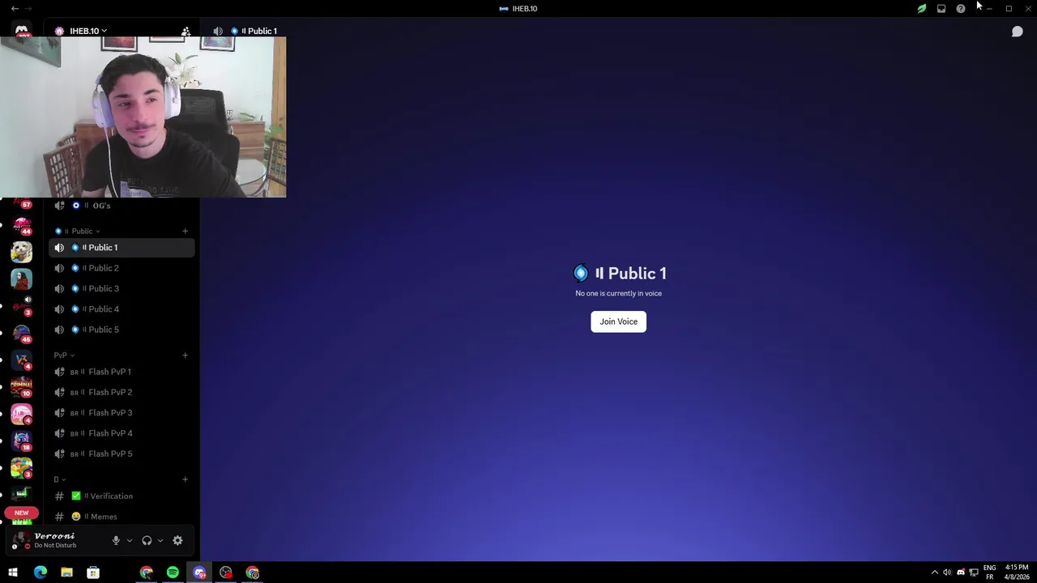
Task: Create channel with plus above Verification
Action: tap(185, 479)
